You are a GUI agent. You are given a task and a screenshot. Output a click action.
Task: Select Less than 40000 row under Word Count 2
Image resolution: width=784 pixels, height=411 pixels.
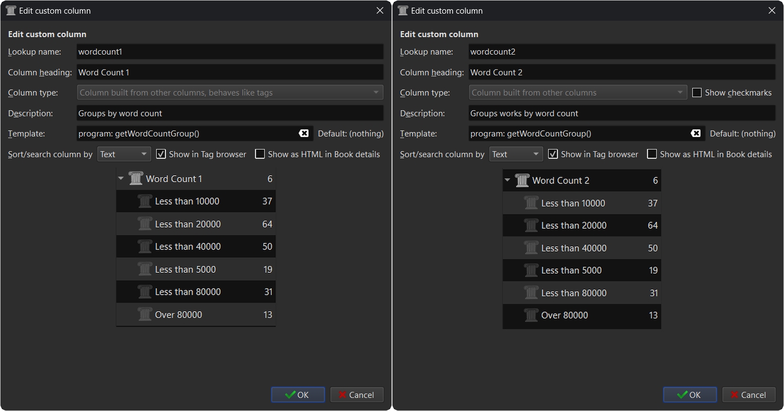point(582,248)
